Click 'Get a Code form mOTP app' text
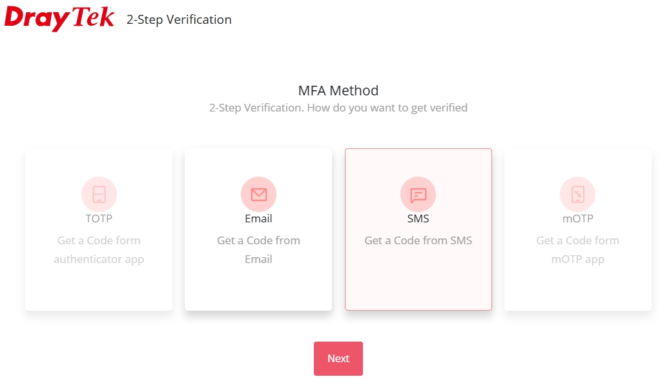The height and width of the screenshot is (388, 671). [x=578, y=249]
